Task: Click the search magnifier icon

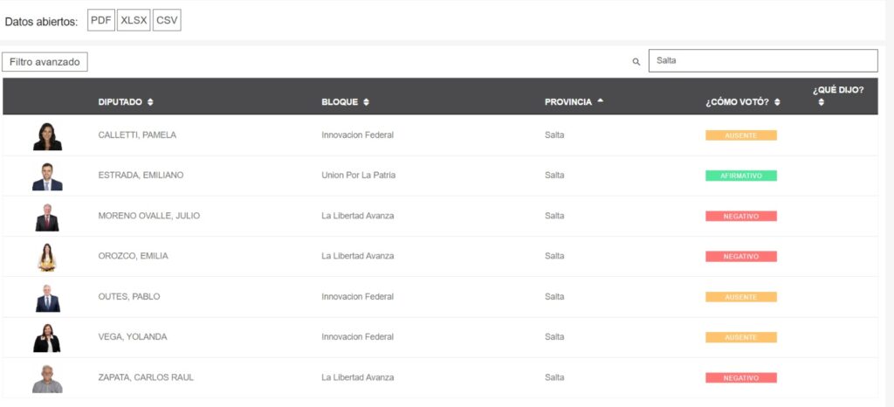Action: 636,62
